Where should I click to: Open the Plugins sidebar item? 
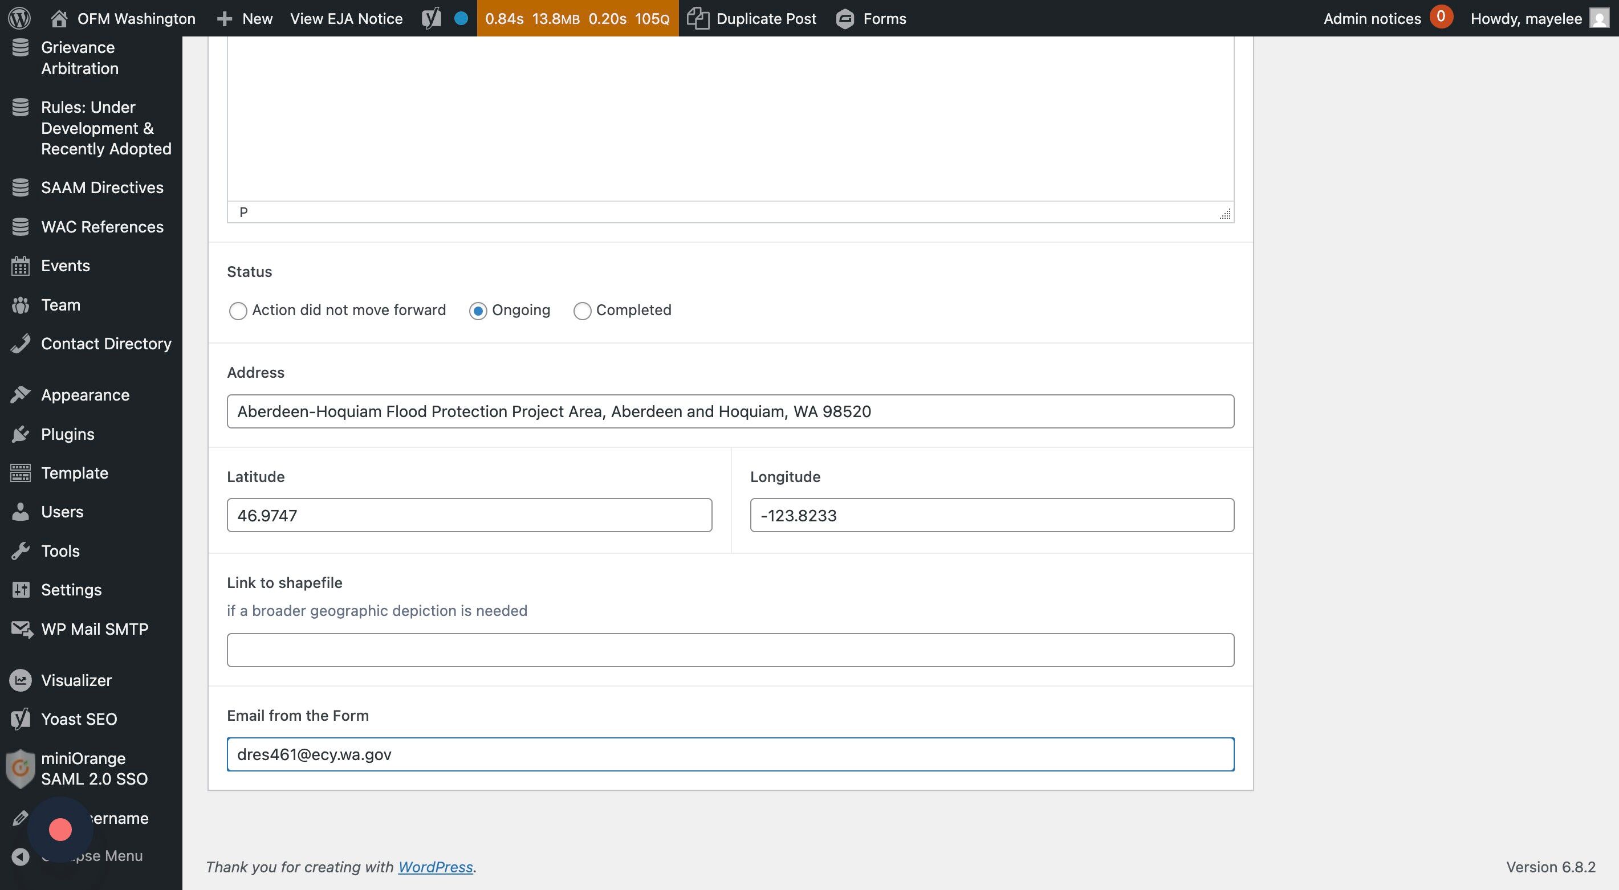point(67,434)
